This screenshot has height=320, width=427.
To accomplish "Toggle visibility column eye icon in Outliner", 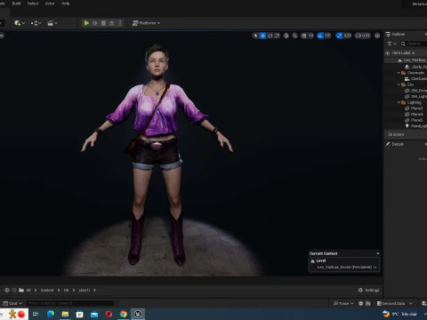I will tap(387, 53).
